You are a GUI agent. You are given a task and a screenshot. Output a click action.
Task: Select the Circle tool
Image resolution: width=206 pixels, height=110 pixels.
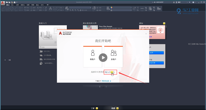(12, 9)
